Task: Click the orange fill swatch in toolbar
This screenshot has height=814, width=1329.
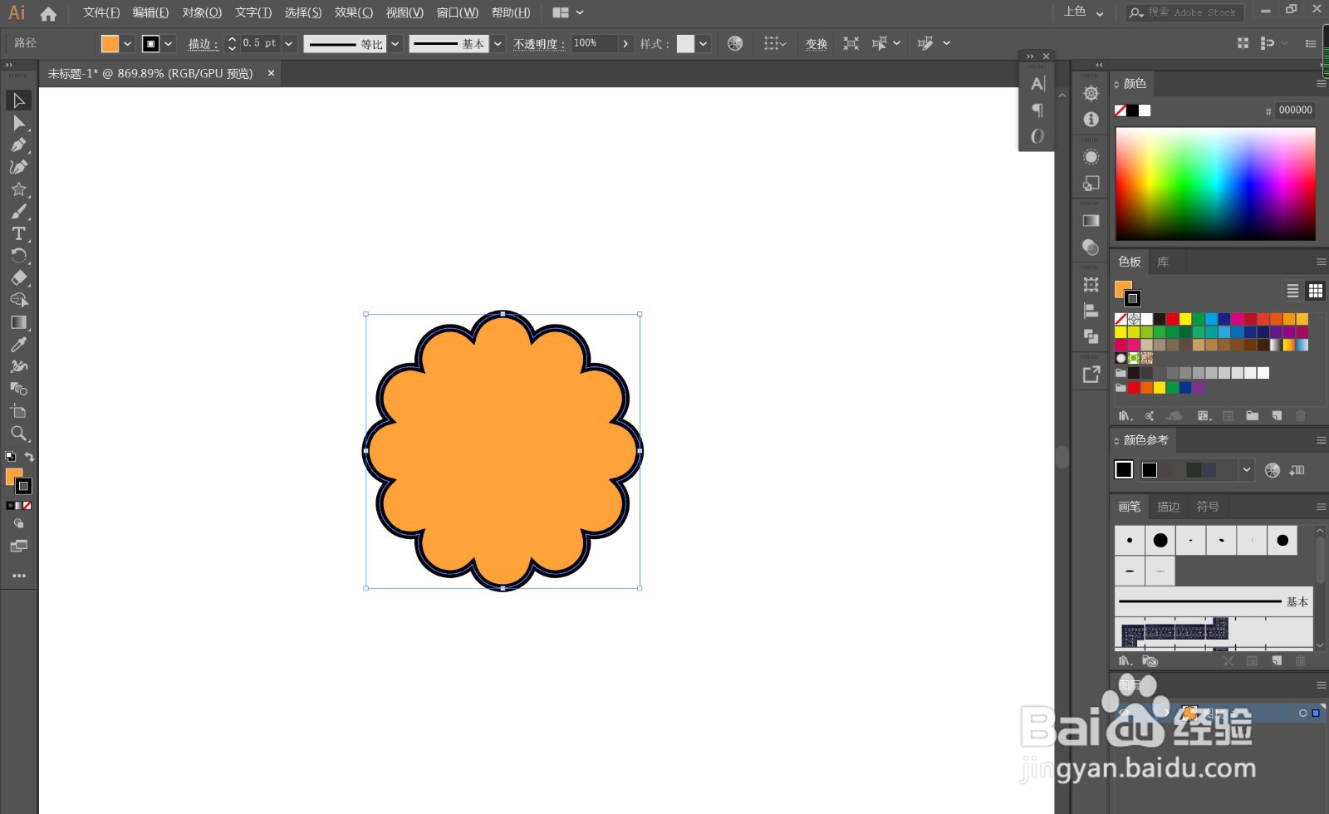Action: [13, 476]
